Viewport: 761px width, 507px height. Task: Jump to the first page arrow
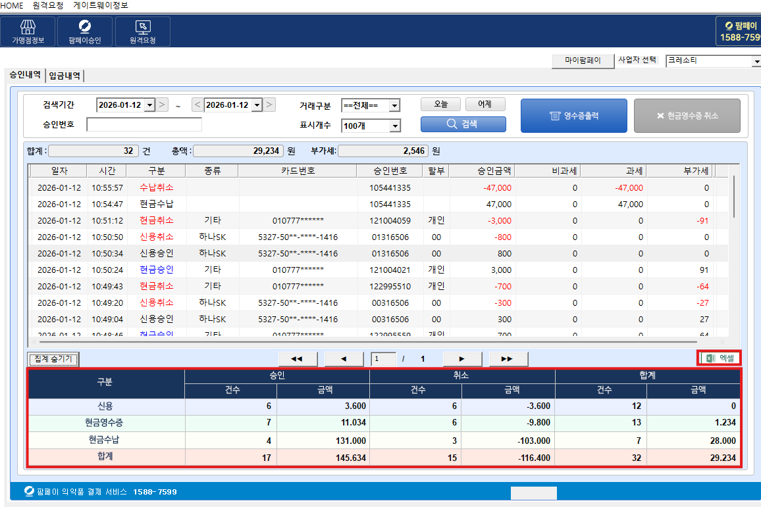pos(298,359)
